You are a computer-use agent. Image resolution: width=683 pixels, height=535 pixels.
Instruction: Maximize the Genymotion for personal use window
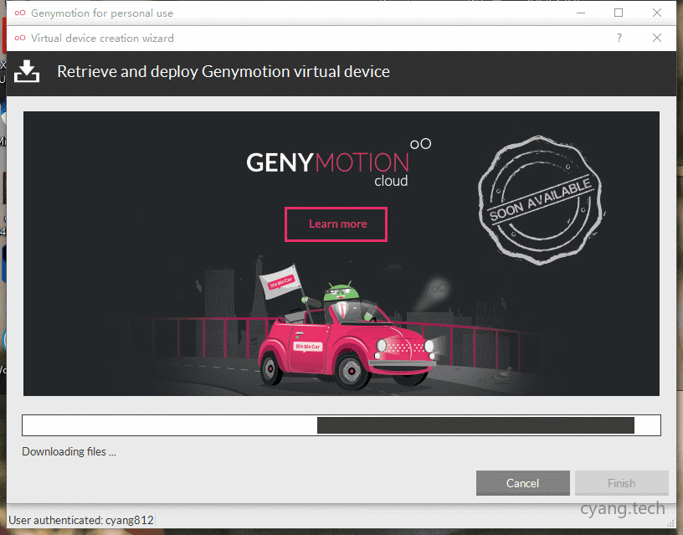pos(619,13)
